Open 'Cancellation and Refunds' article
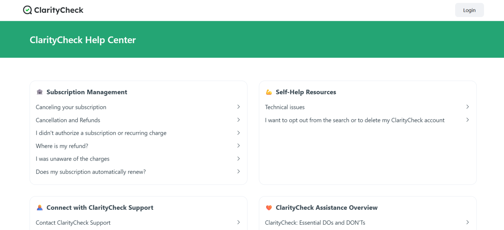This screenshot has width=504, height=230. click(68, 120)
